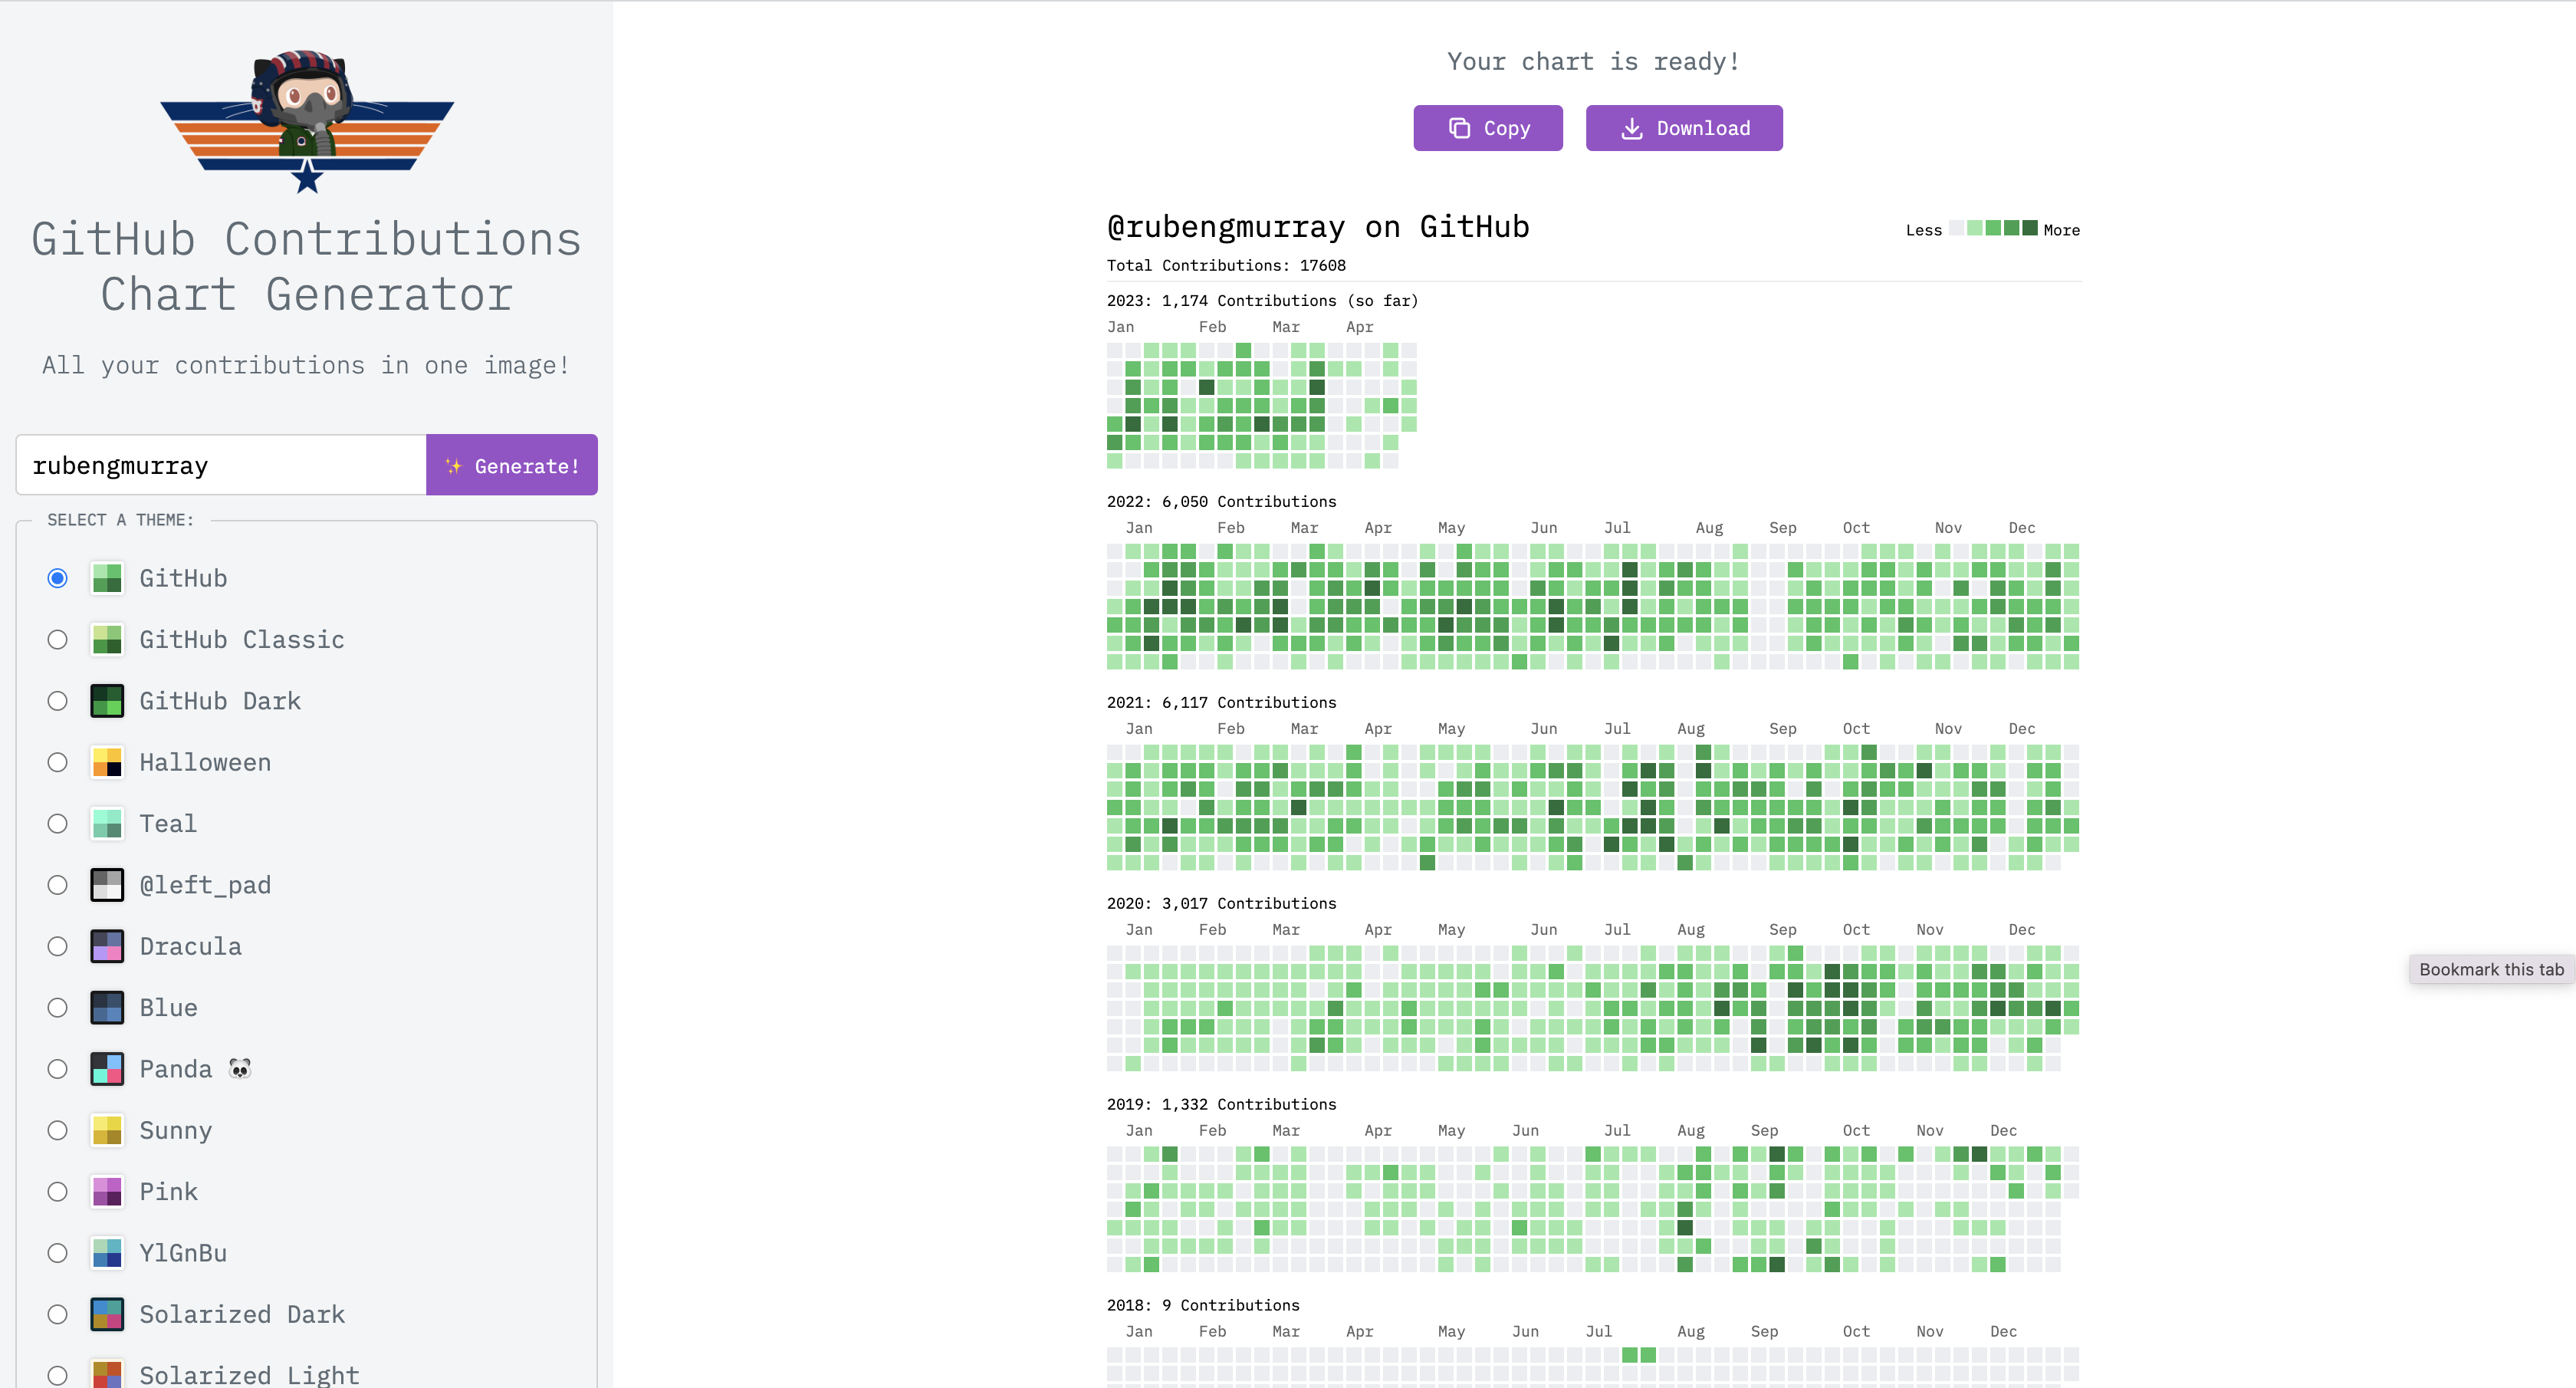
Task: Click the SELECT A THEME: legend text
Action: click(x=120, y=520)
